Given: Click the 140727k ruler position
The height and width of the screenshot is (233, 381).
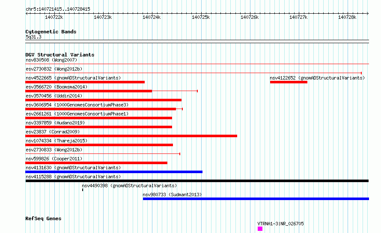Looking at the screenshot, I should [298, 17].
